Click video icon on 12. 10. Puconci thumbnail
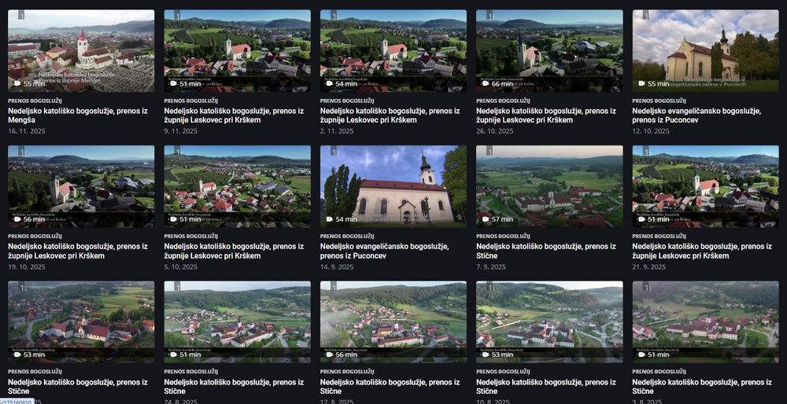 pyautogui.click(x=641, y=83)
